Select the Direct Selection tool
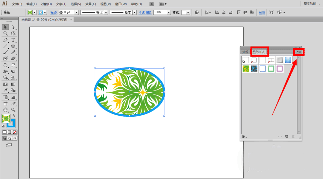Screen dimensions: 323x179 (x=13, y=27)
